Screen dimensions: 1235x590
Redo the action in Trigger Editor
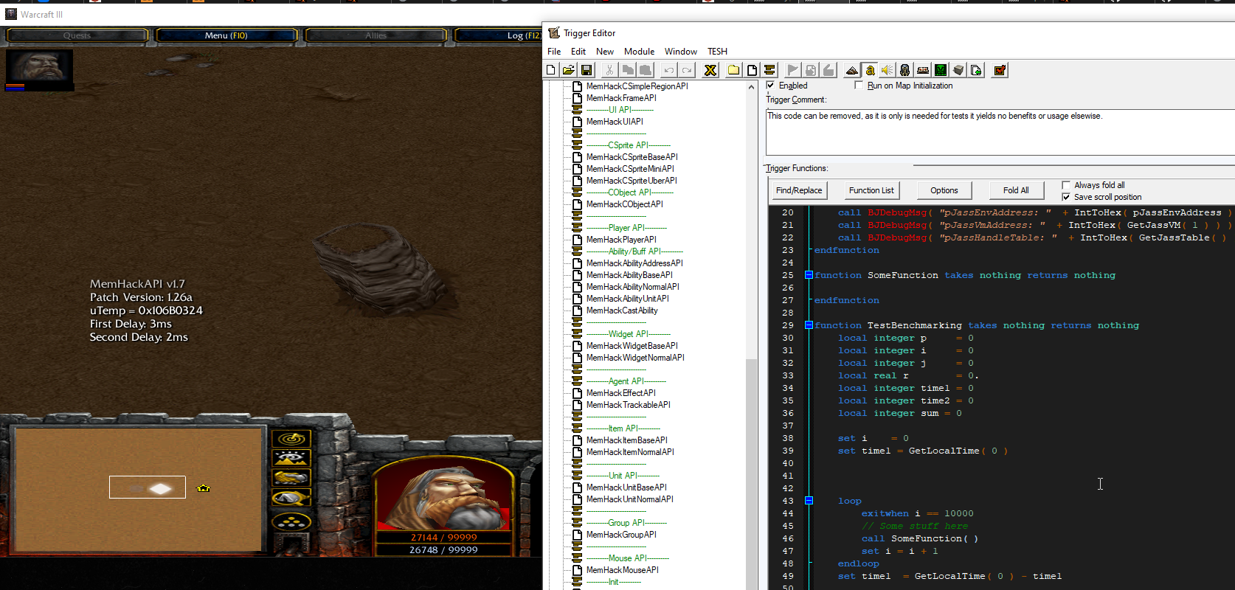click(687, 70)
